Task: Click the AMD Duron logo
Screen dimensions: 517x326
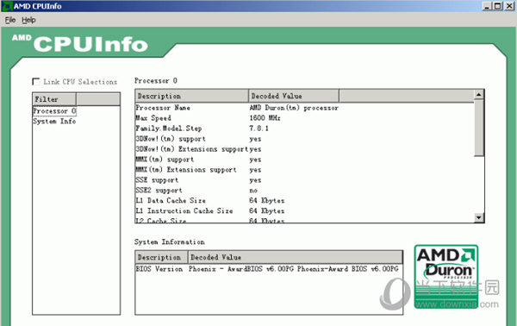Action: [x=446, y=277]
